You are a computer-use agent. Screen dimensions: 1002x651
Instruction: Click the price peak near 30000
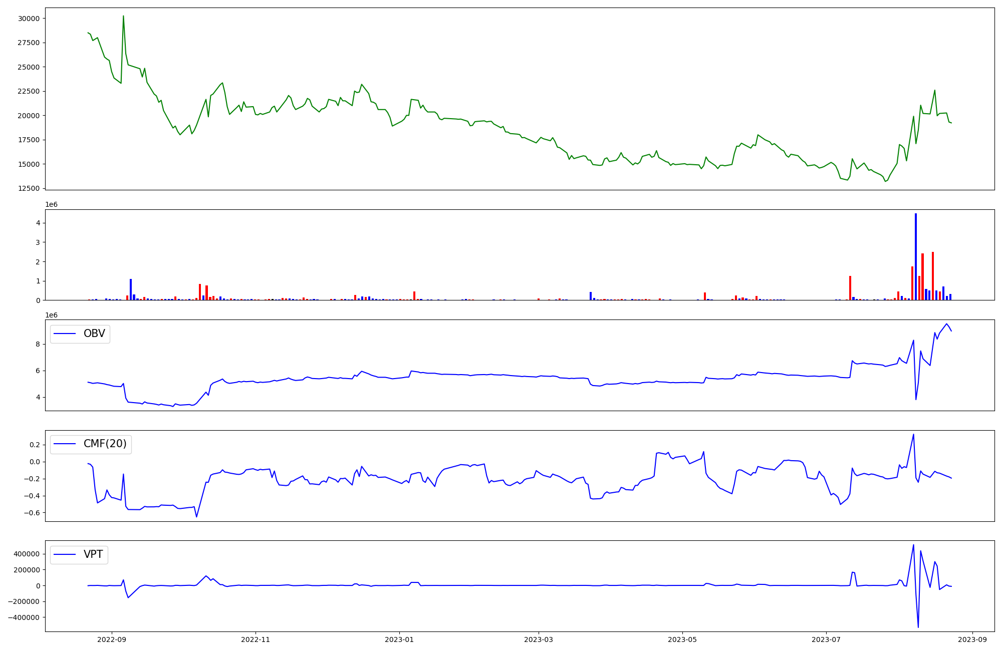[x=123, y=17]
